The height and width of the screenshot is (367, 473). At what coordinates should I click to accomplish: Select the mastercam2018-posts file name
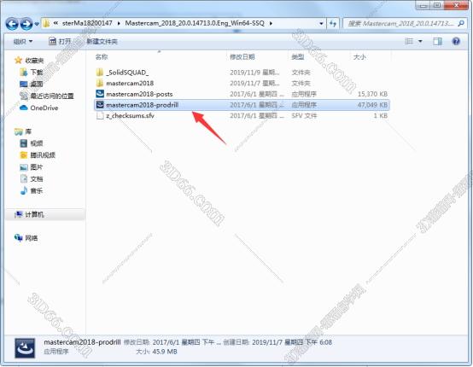(139, 94)
